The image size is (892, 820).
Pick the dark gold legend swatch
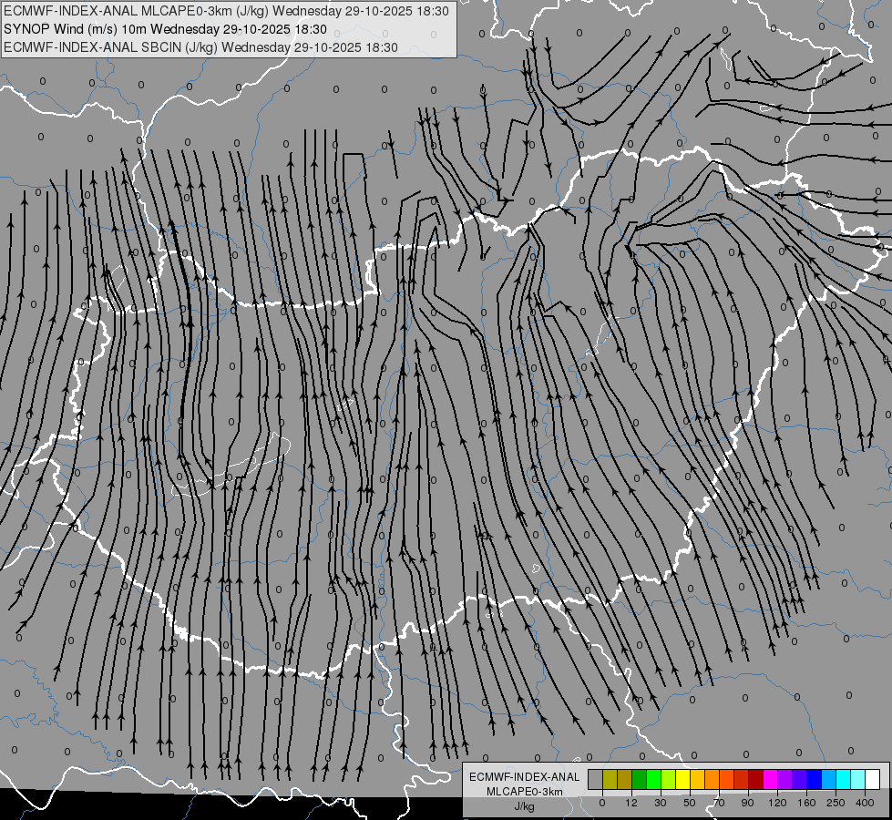(625, 779)
